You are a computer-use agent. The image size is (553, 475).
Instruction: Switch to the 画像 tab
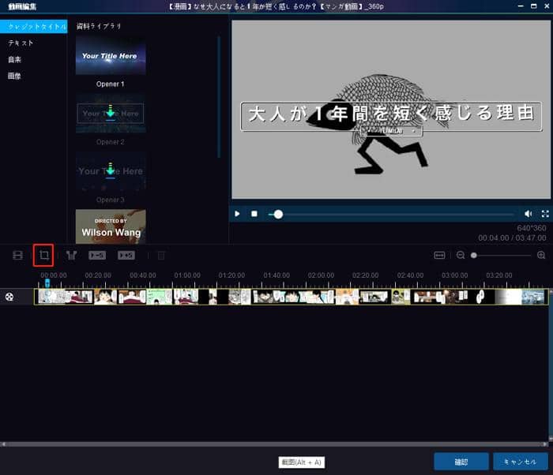(14, 76)
